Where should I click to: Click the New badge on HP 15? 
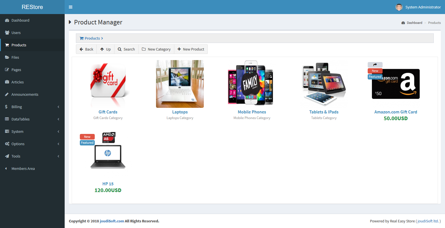[x=87, y=137]
